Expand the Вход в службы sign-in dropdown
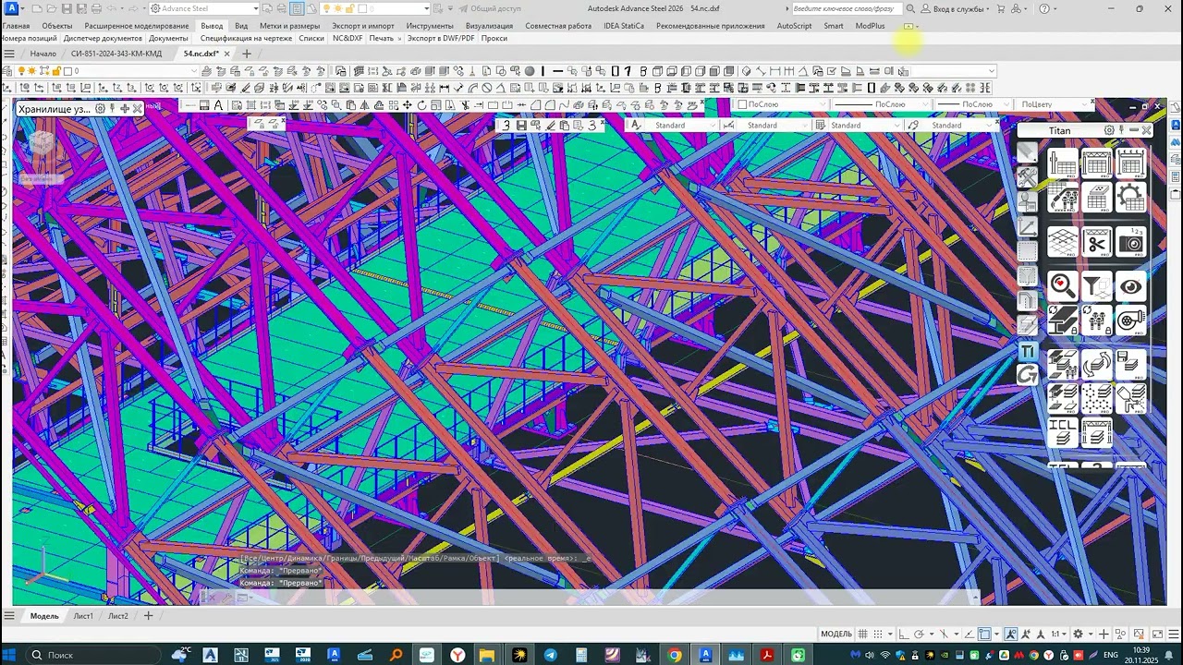The width and height of the screenshot is (1183, 665). pos(987,8)
